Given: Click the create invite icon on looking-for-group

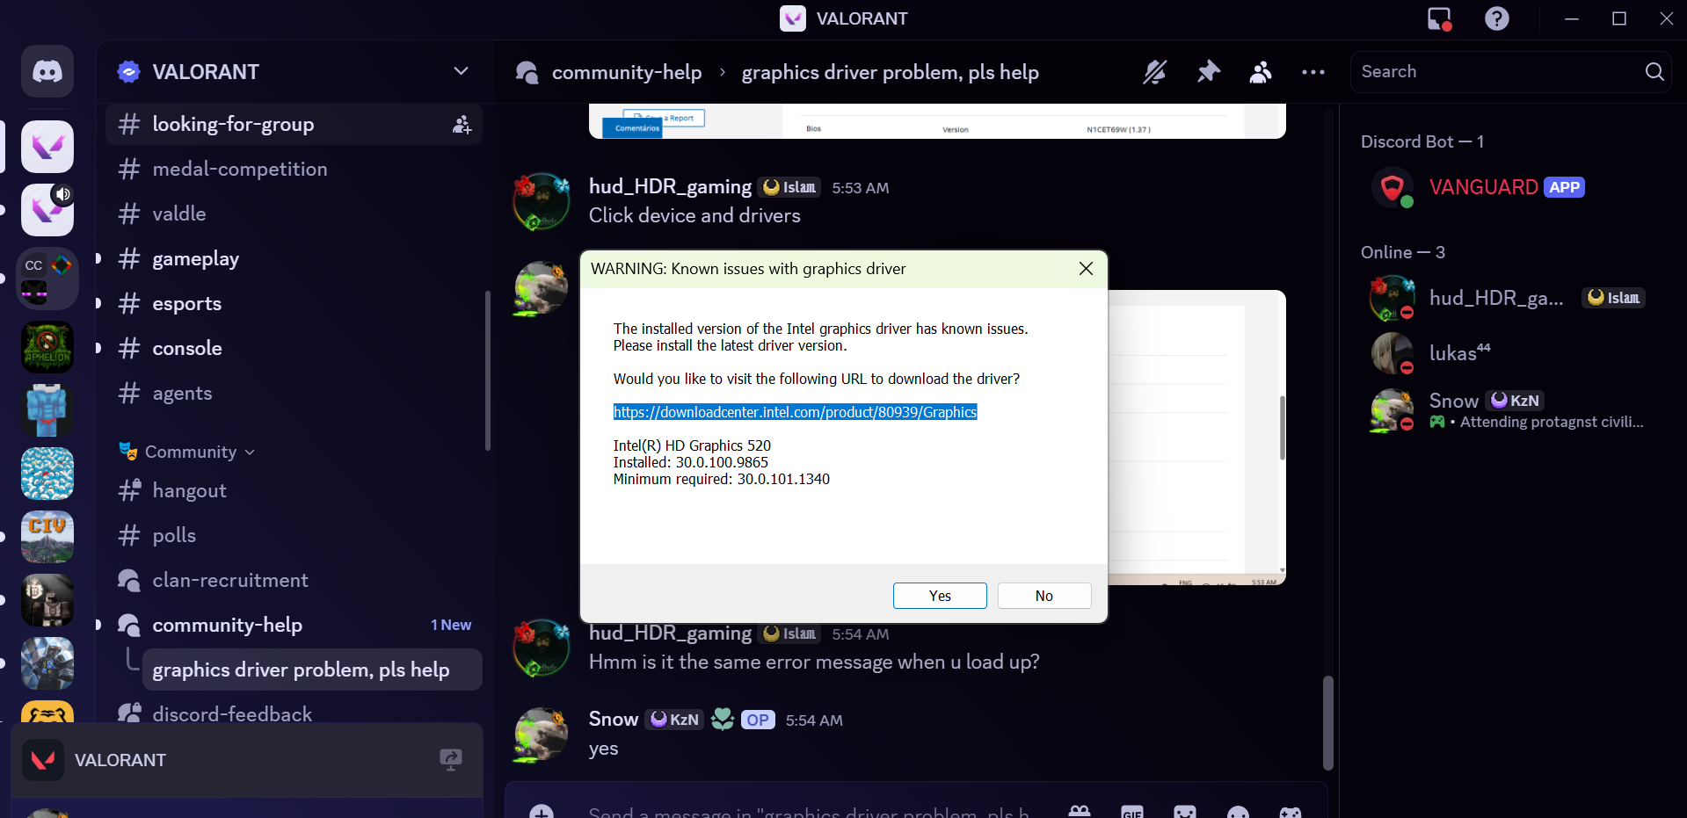Looking at the screenshot, I should point(462,125).
